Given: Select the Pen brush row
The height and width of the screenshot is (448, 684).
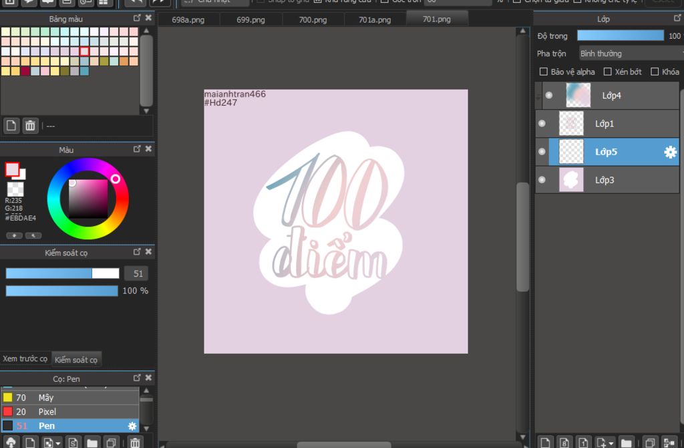Looking at the screenshot, I should click(69, 426).
